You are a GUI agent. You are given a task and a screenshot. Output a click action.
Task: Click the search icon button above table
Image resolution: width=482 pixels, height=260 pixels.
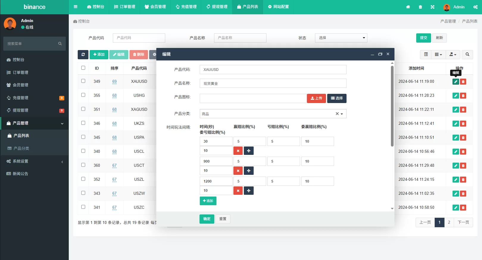tap(467, 55)
